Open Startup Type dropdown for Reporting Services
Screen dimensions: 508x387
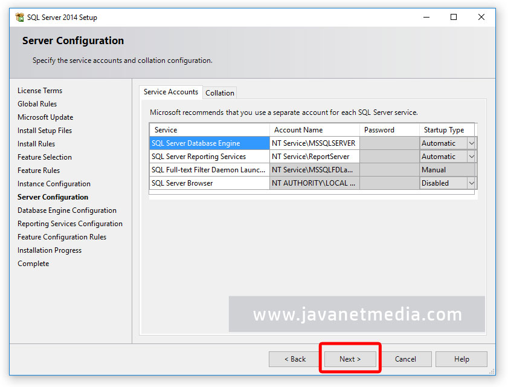click(471, 156)
